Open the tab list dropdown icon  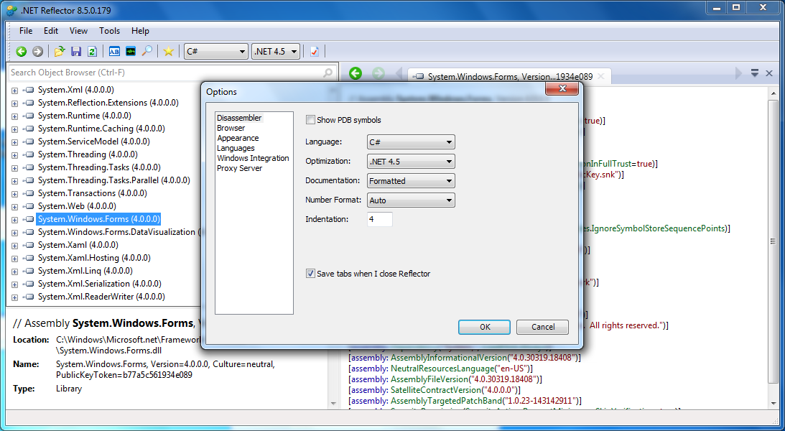754,73
